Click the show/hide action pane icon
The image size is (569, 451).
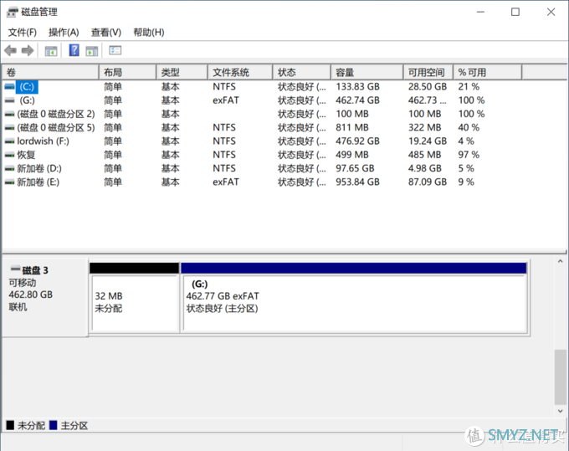tap(92, 51)
